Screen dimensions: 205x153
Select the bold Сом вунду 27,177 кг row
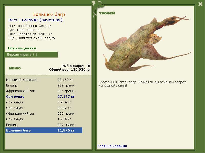[x=44, y=96]
